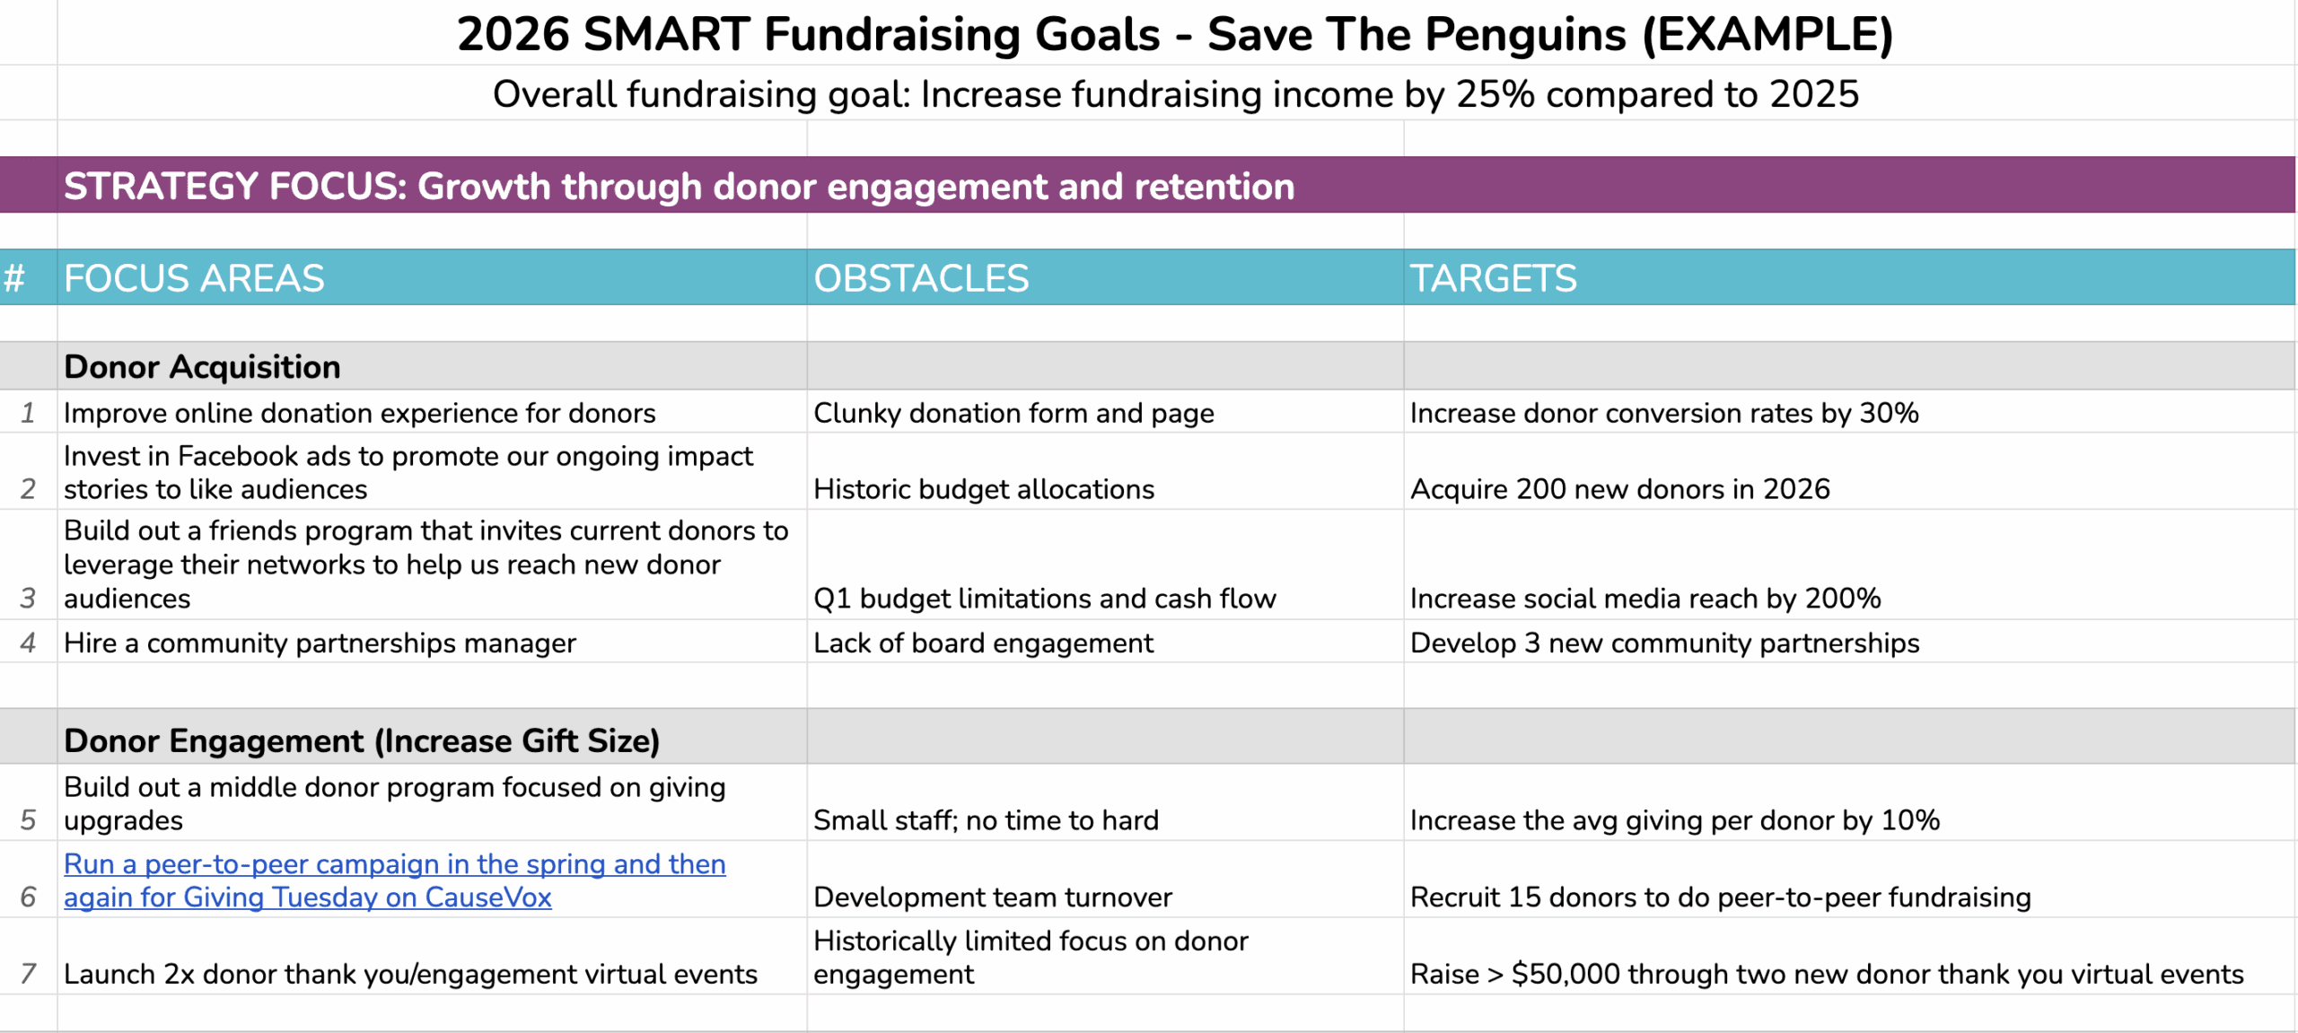Select the TARGETS column header cell
This screenshot has height=1033, width=2298.
1493,278
